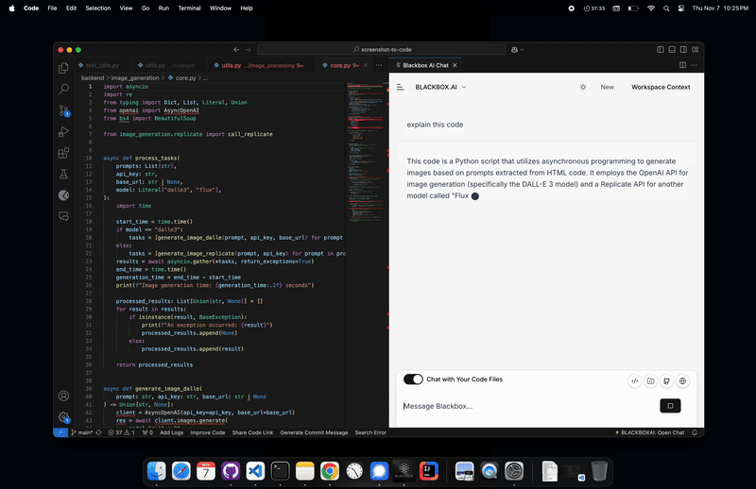This screenshot has height=489, width=756.
Task: Go forward with the navigation arrow
Action: coord(249,50)
